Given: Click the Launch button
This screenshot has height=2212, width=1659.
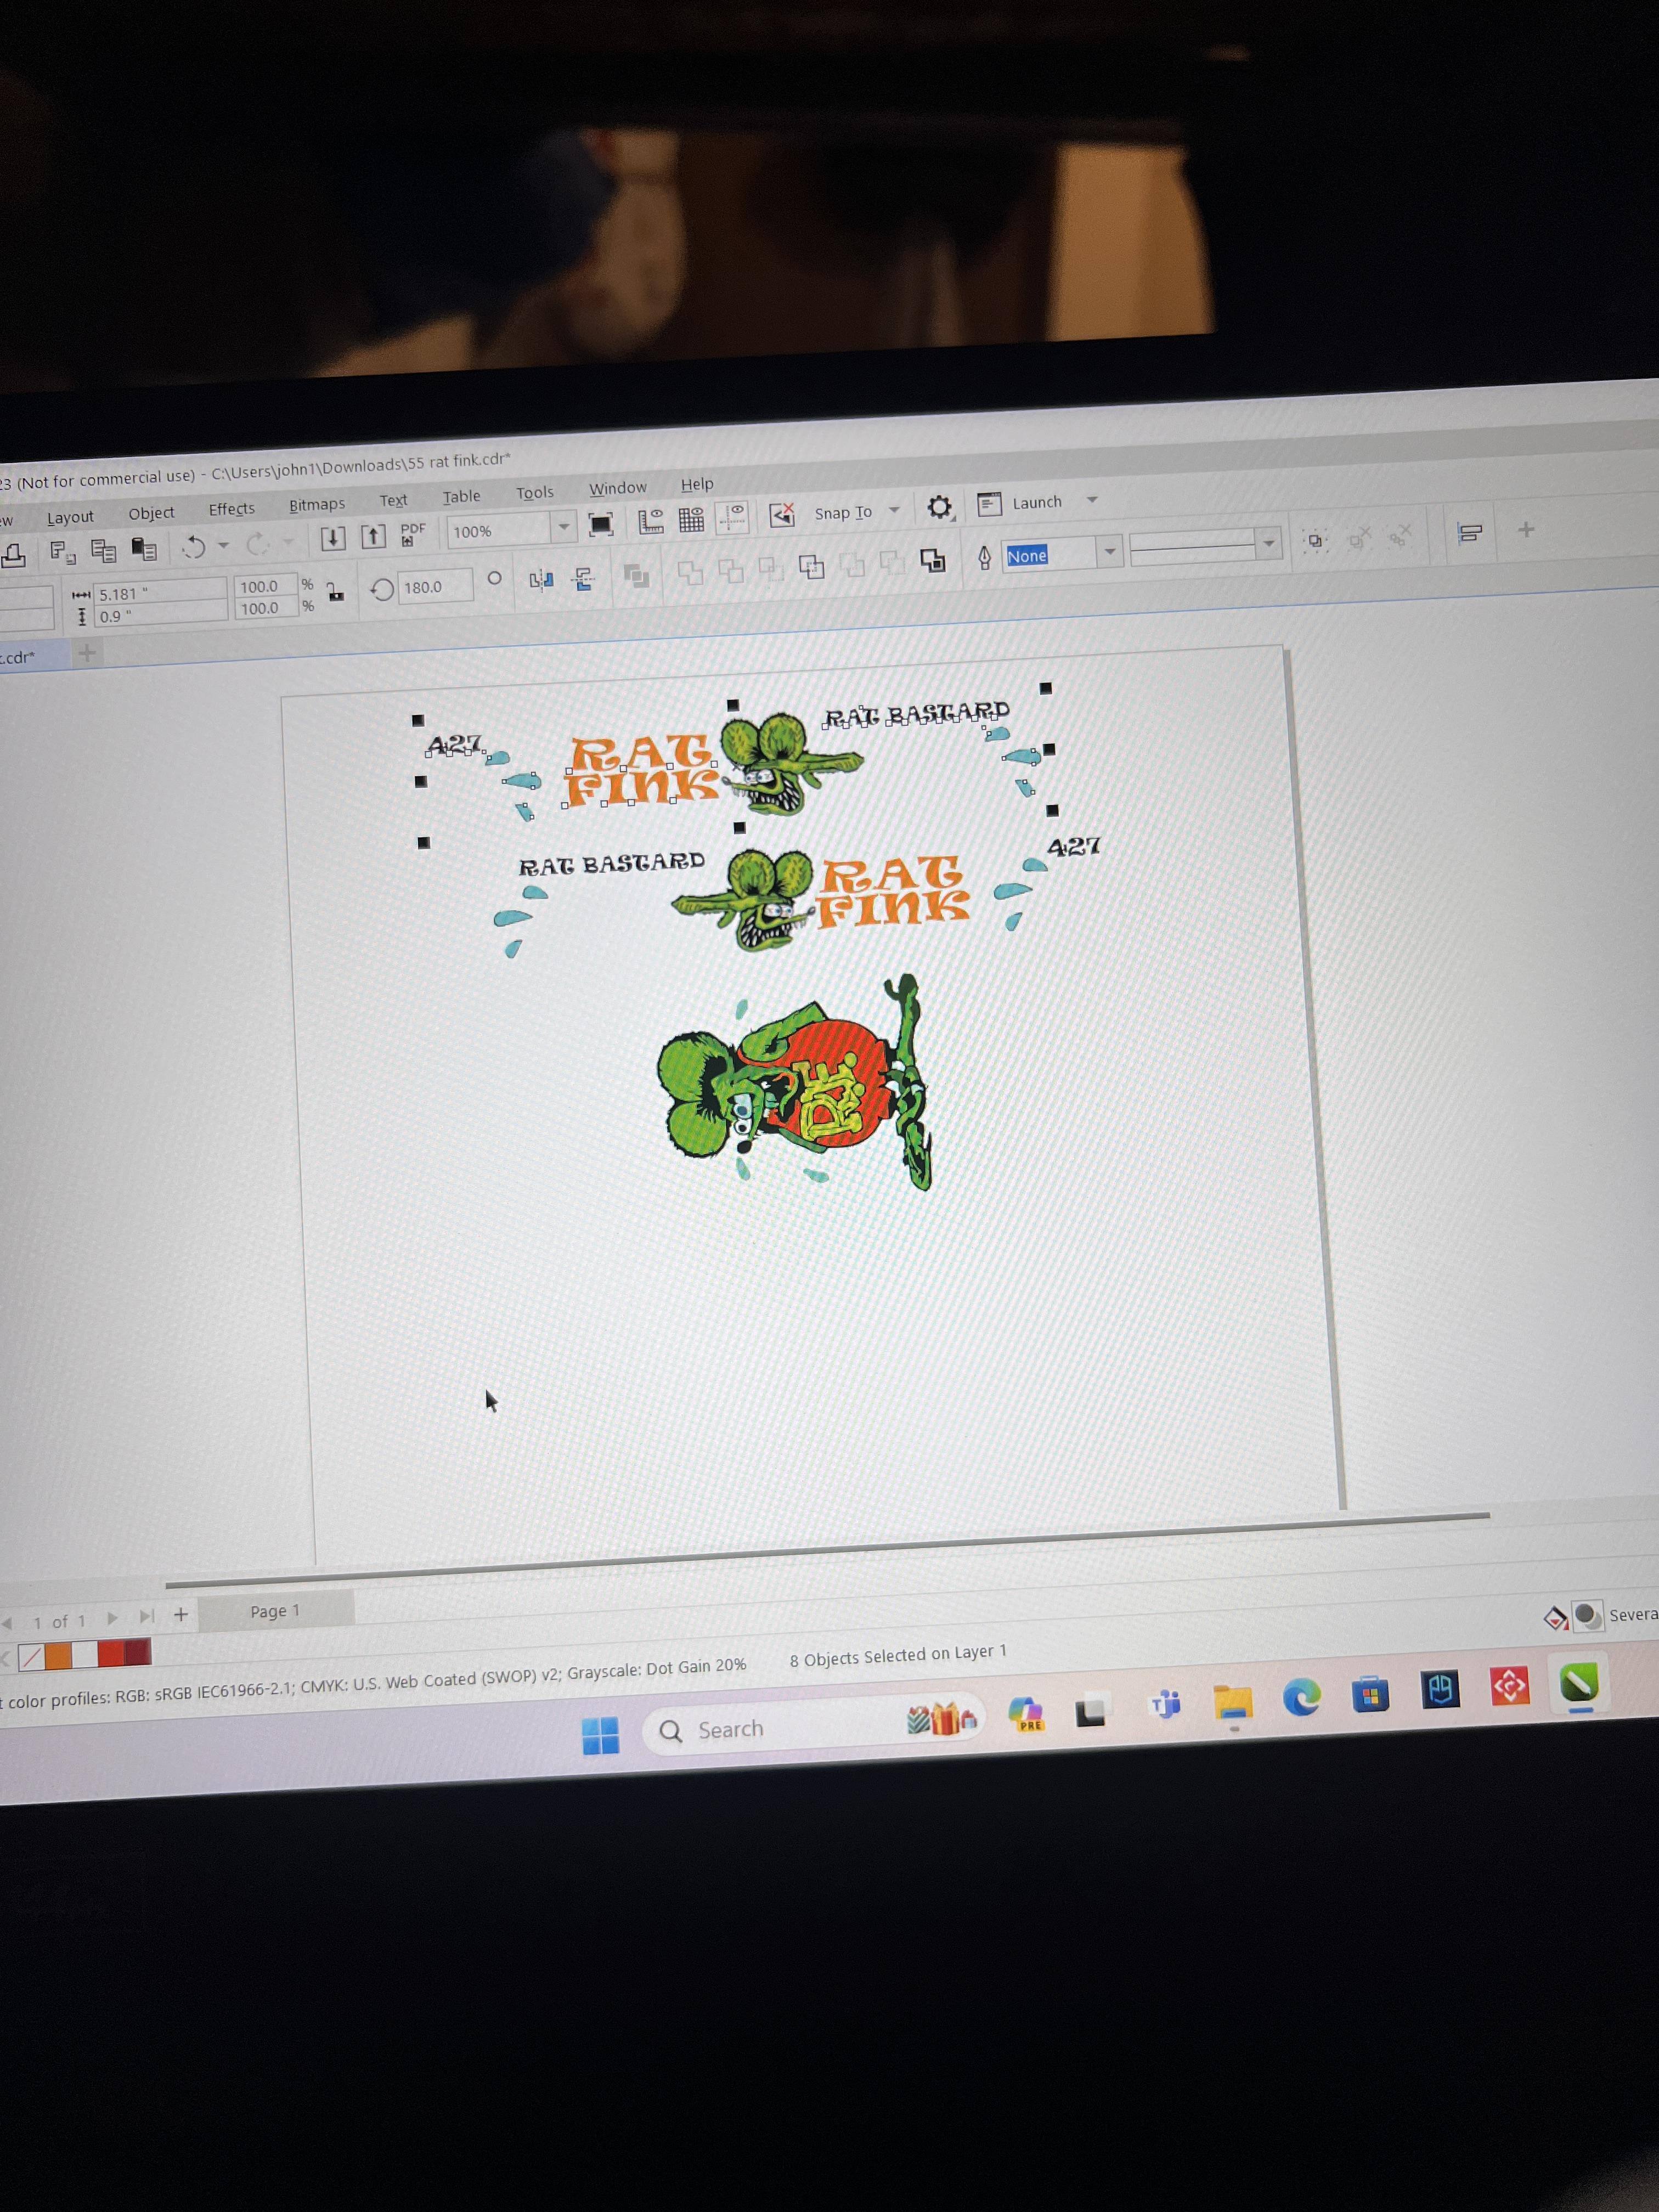Looking at the screenshot, I should pos(1035,503).
